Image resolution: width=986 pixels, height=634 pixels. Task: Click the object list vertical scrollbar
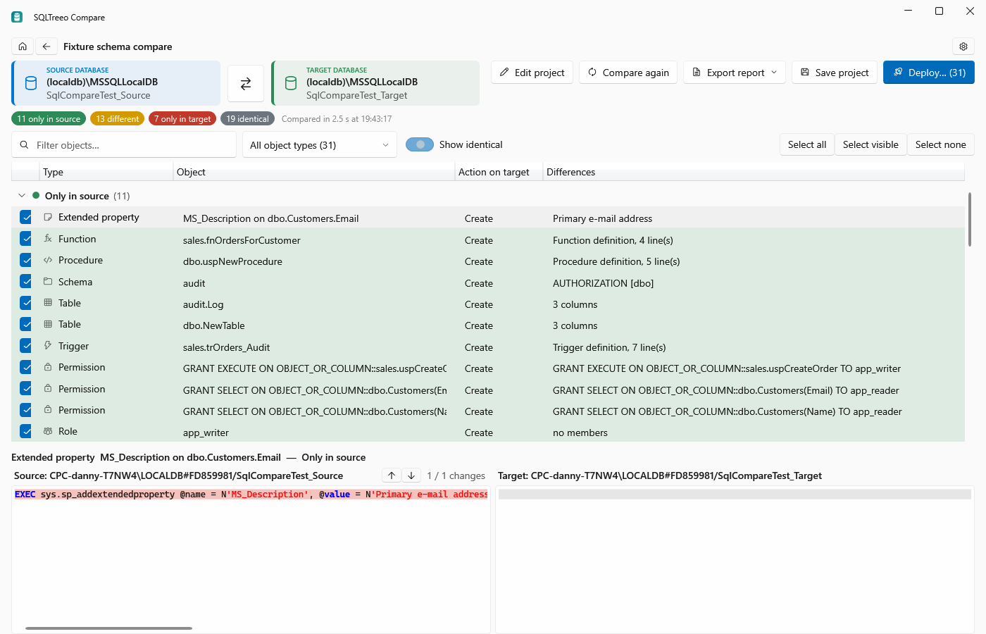[x=970, y=220]
